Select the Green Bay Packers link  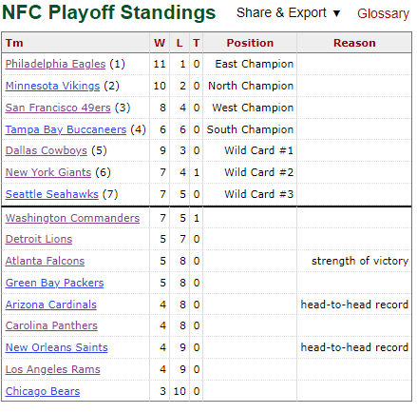click(54, 283)
